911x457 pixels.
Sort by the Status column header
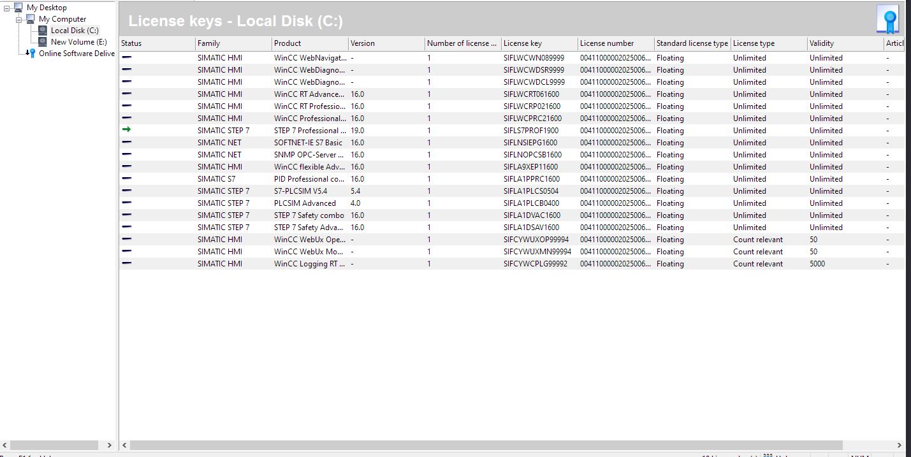tap(157, 43)
